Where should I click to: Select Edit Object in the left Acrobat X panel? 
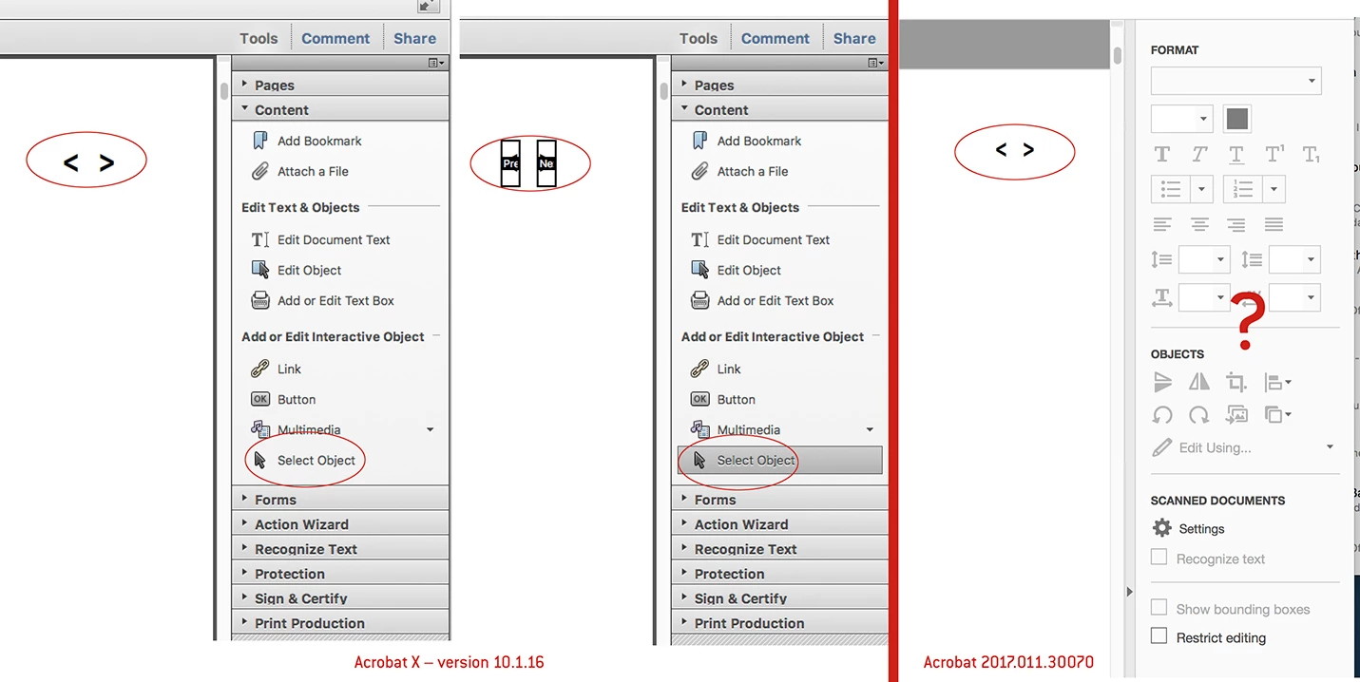tap(296, 270)
